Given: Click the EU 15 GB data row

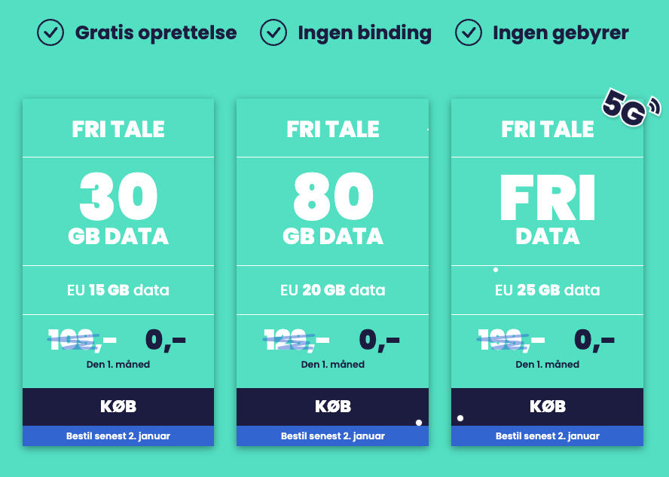Looking at the screenshot, I should tap(118, 290).
